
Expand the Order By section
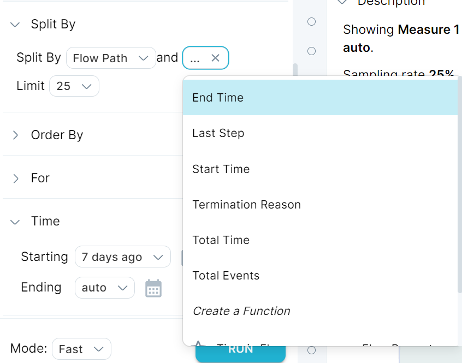[x=16, y=135]
